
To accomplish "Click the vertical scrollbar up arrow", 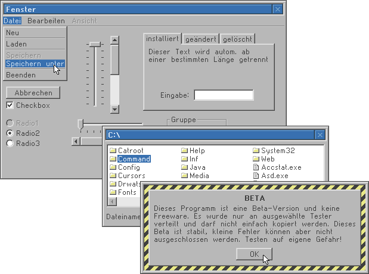I will (x=115, y=40).
